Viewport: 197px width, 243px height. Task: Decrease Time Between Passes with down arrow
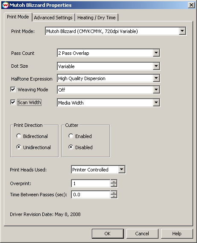114,196
